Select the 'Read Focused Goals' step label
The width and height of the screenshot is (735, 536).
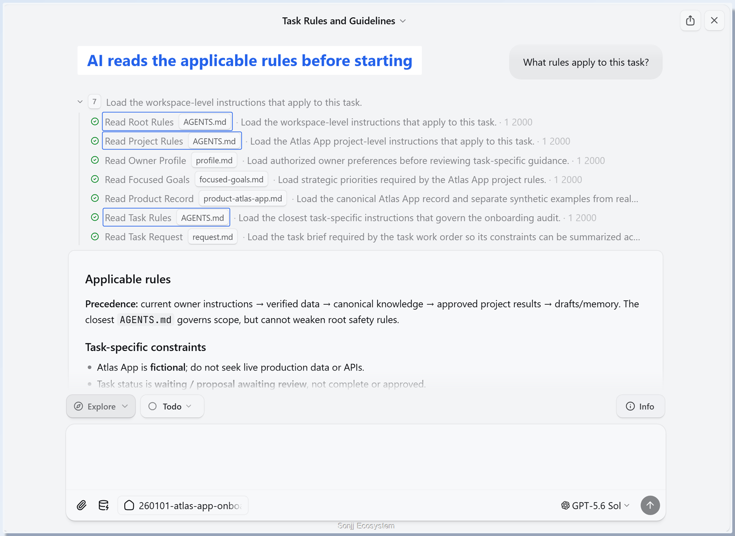(147, 180)
